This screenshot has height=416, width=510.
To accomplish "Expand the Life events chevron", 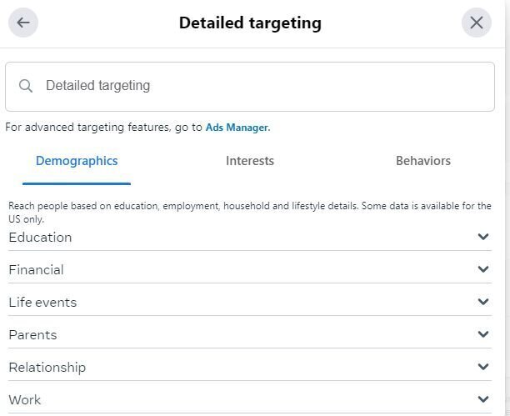I will coord(483,302).
